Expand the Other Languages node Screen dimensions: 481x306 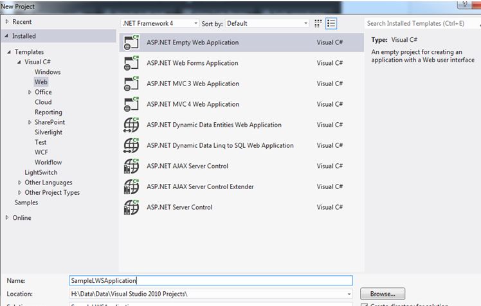click(19, 183)
